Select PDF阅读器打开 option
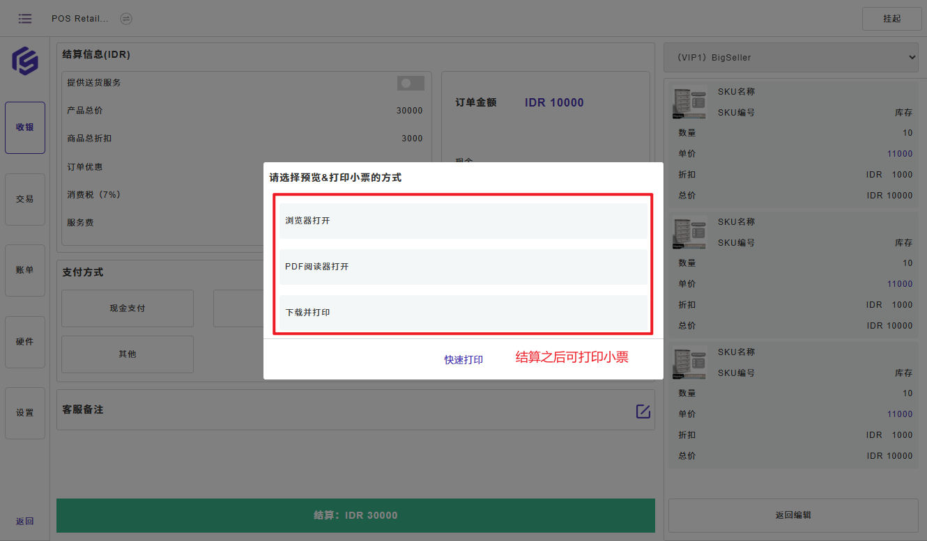Screen dimensions: 927x541 [x=463, y=267]
